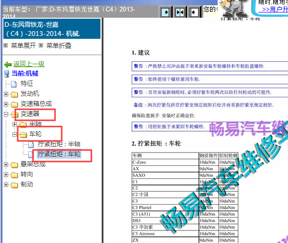
Task: Click the document icon beside 特征
Action: 14,84
